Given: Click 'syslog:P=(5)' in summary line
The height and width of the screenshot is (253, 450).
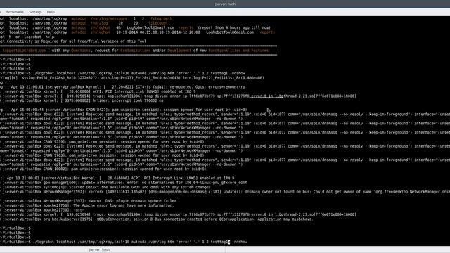Looking at the screenshot, I should 33,78.
